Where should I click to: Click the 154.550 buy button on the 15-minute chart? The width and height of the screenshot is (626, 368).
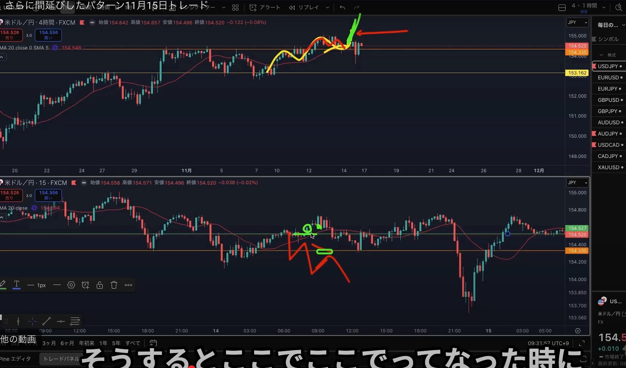click(48, 195)
